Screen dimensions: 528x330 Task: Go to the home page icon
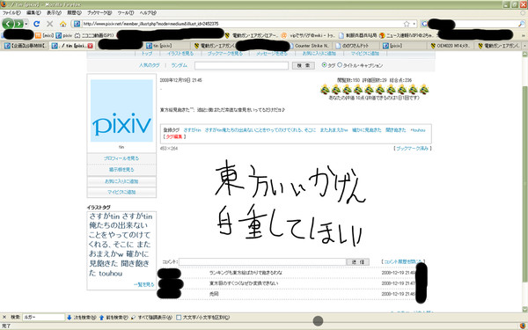pyautogui.click(x=63, y=24)
